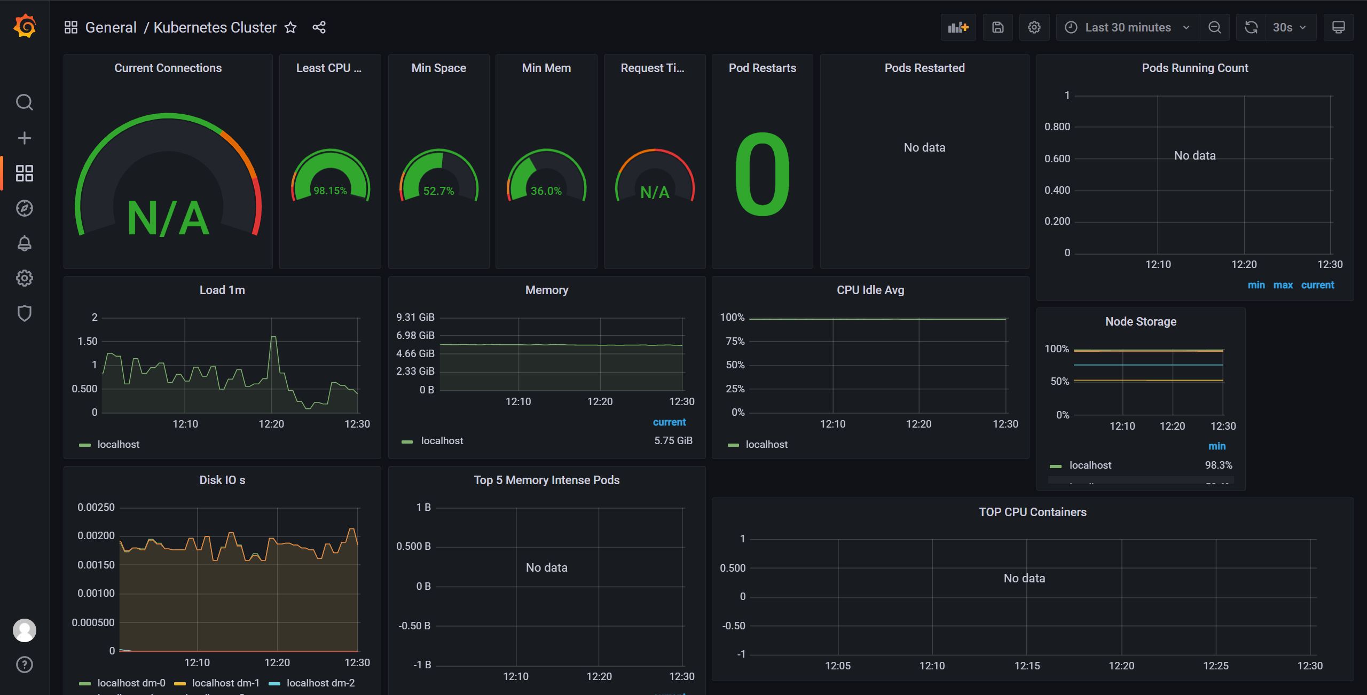Refresh the dashboard now
This screenshot has width=1367, height=695.
point(1251,27)
